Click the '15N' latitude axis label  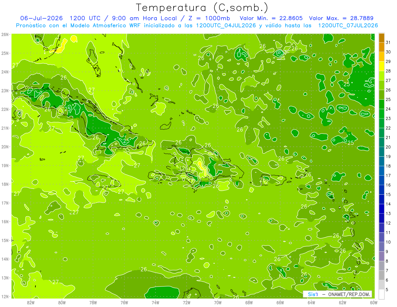5,240
